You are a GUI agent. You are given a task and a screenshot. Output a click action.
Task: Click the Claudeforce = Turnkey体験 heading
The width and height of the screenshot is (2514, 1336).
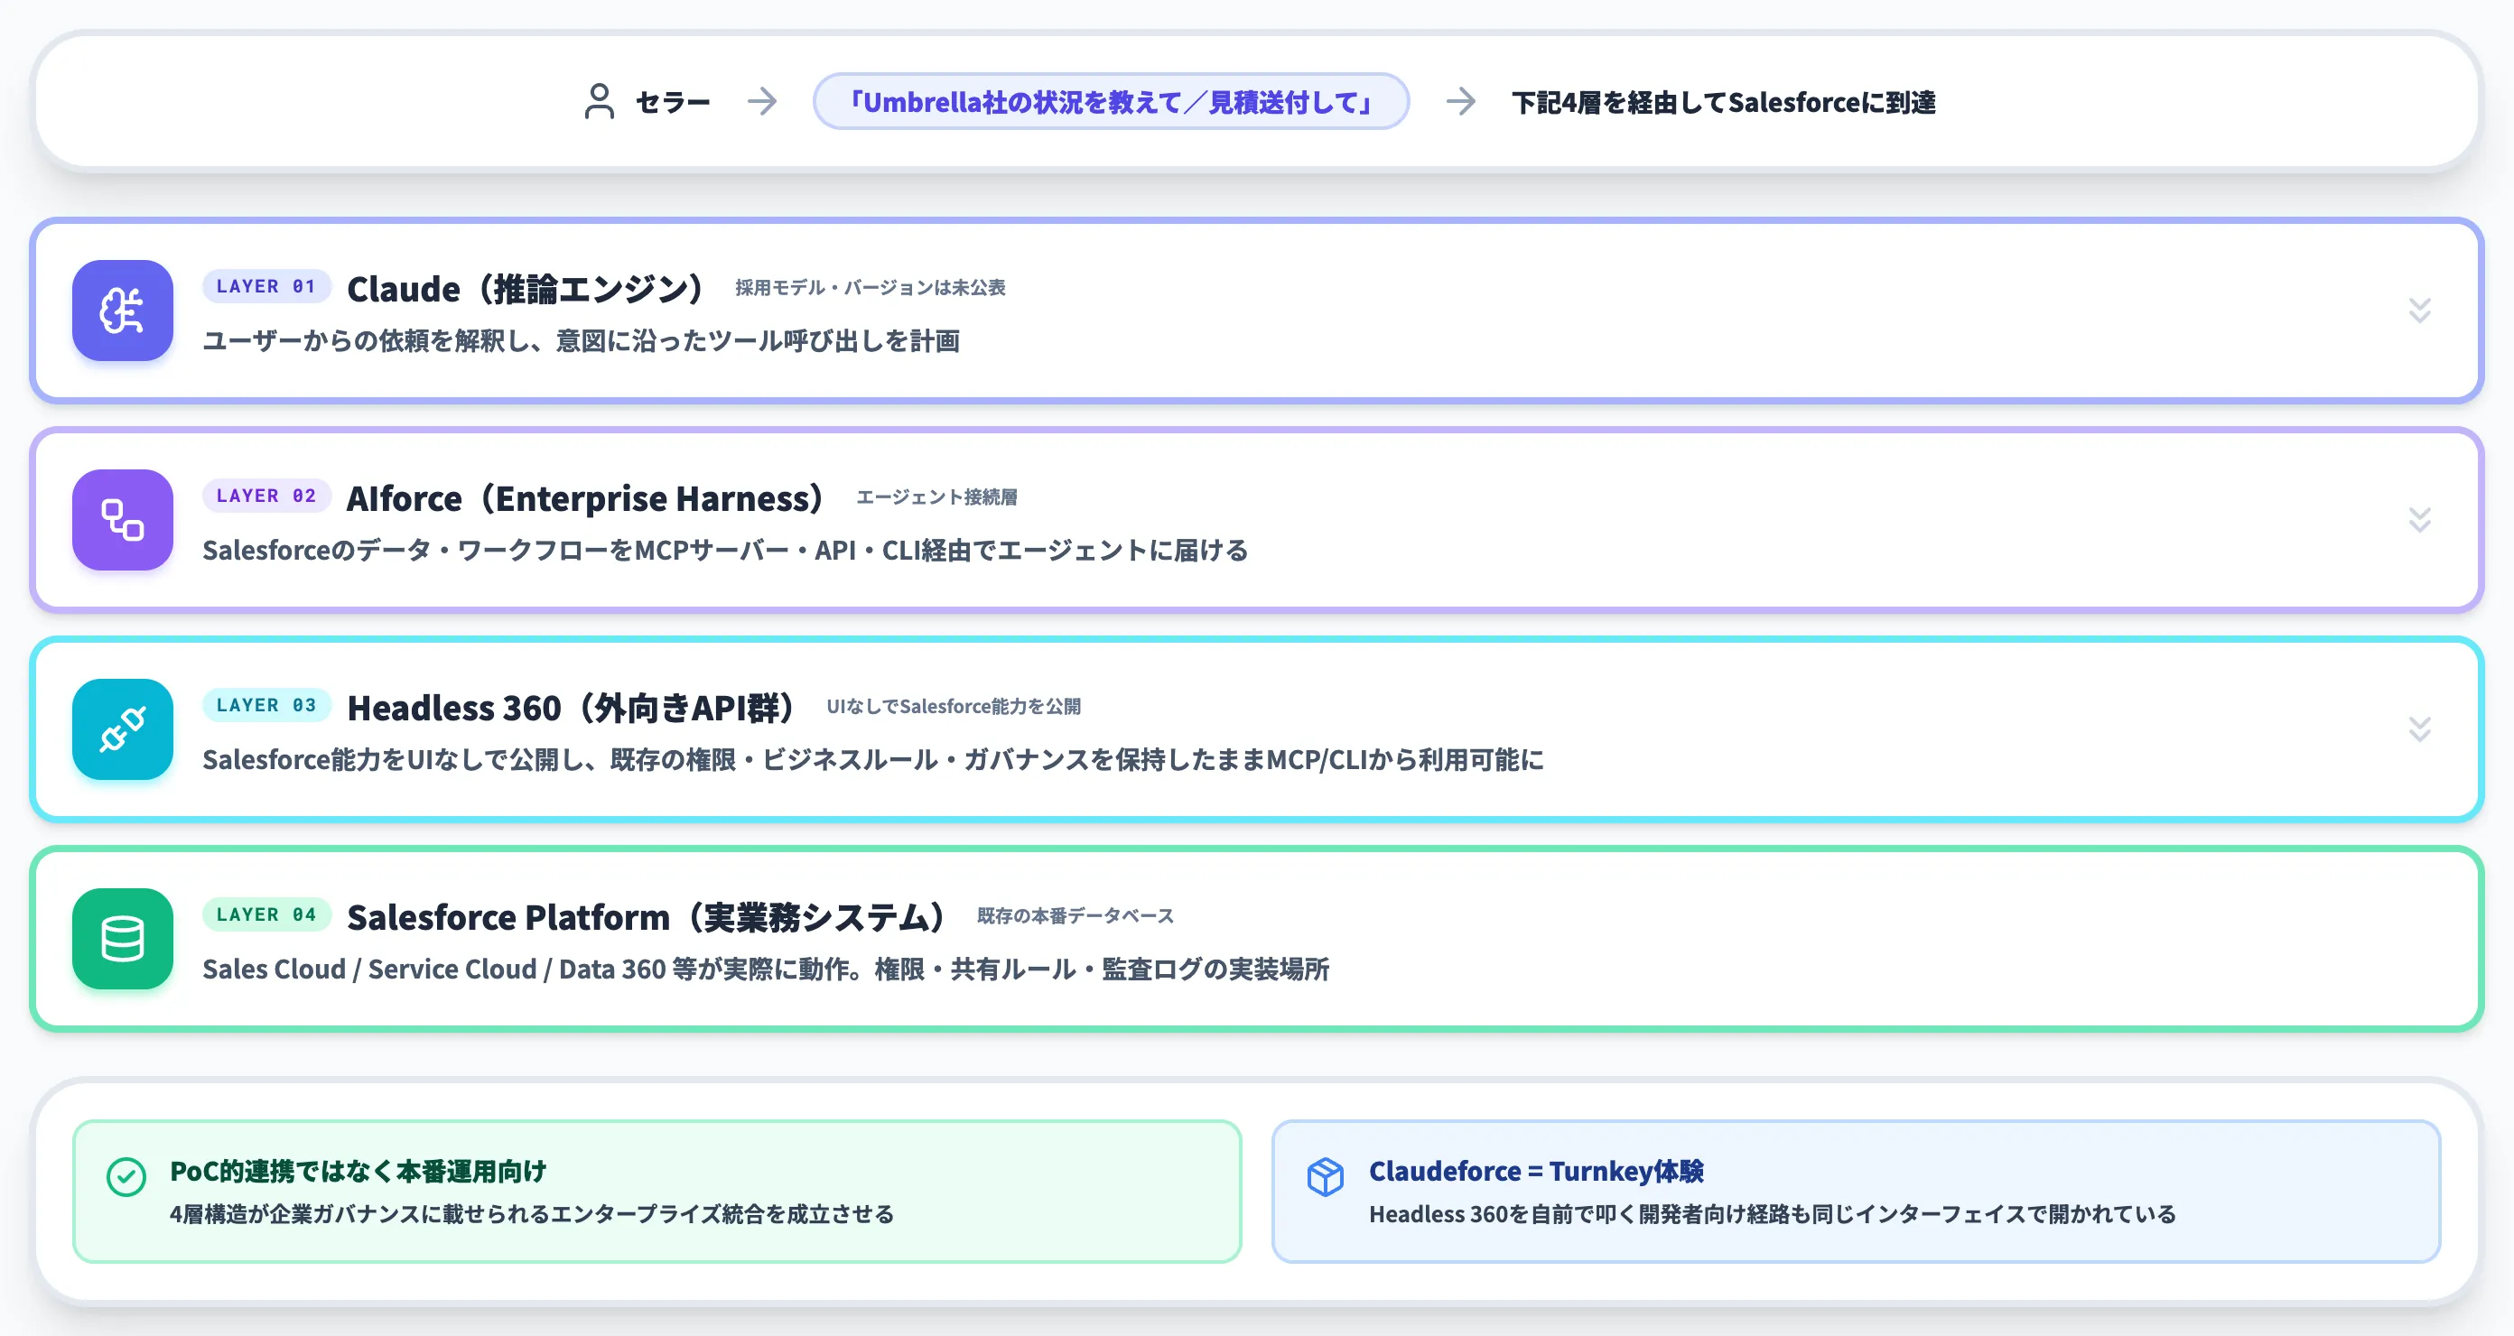1536,1171
